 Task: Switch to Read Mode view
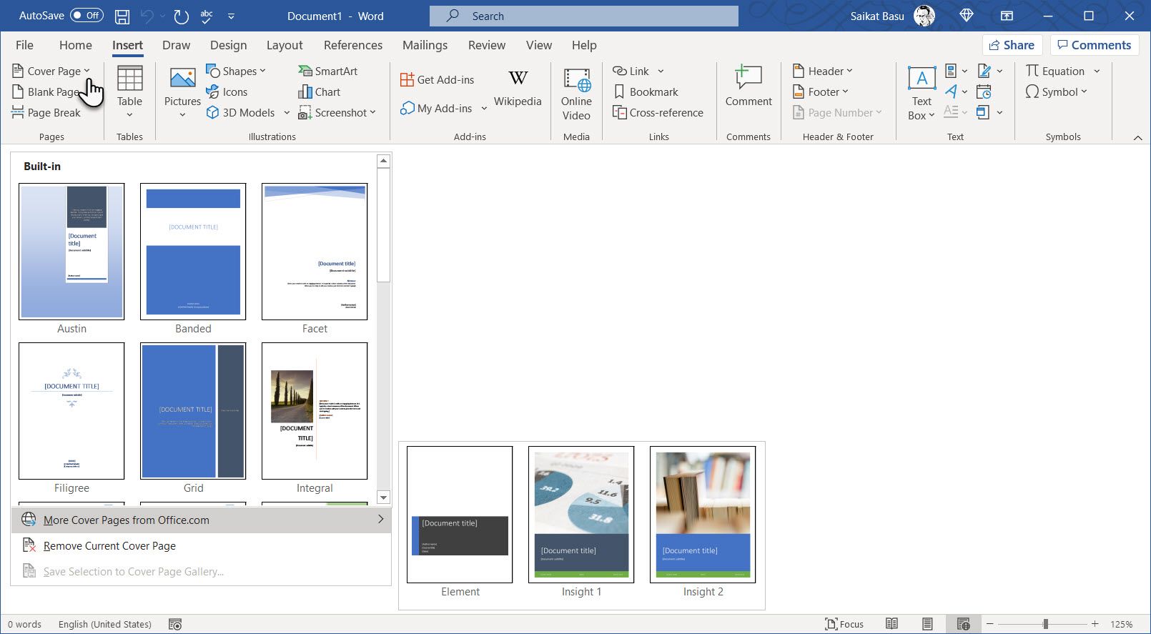891,624
